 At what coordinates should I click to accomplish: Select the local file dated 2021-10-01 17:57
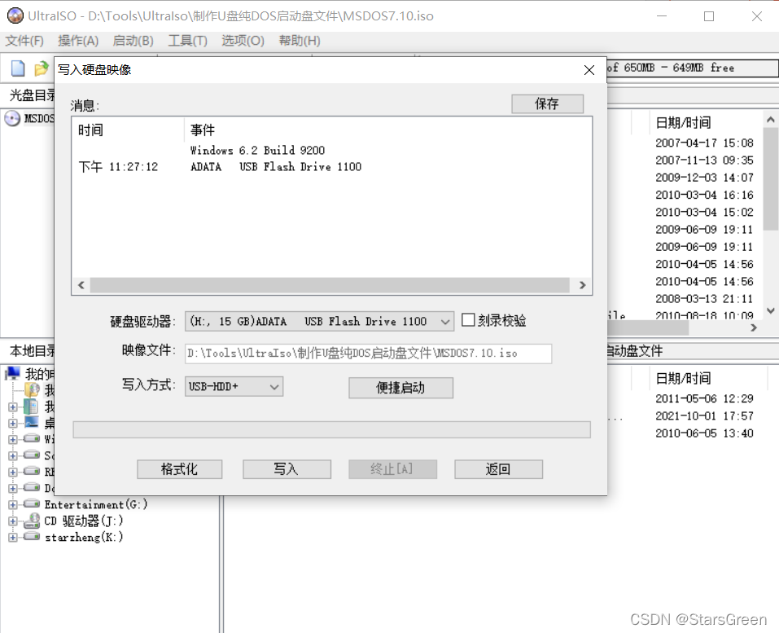704,415
